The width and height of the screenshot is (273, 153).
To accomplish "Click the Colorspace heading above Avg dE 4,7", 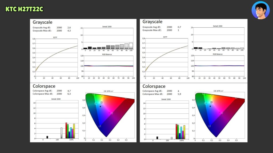I will click(44, 86).
